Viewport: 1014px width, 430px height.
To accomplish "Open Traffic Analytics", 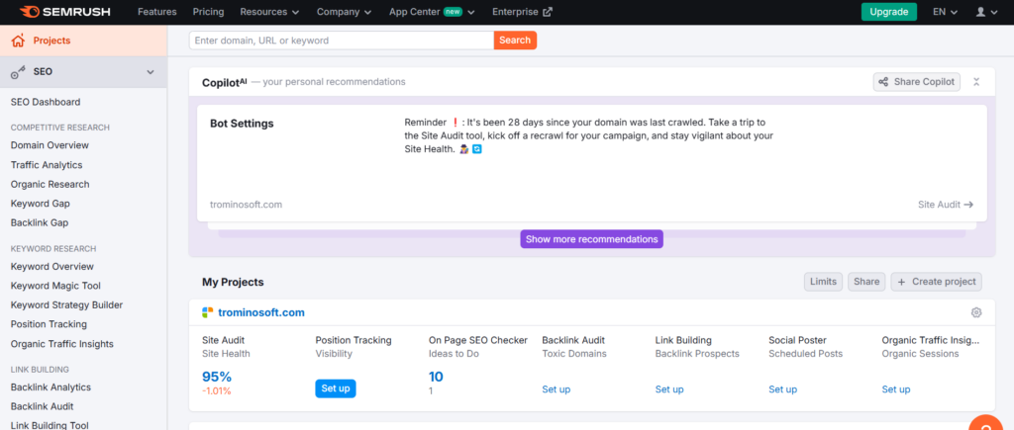I will tap(47, 165).
